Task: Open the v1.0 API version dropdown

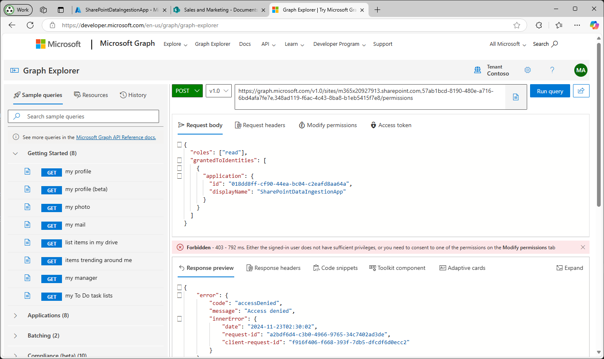Action: [x=218, y=91]
